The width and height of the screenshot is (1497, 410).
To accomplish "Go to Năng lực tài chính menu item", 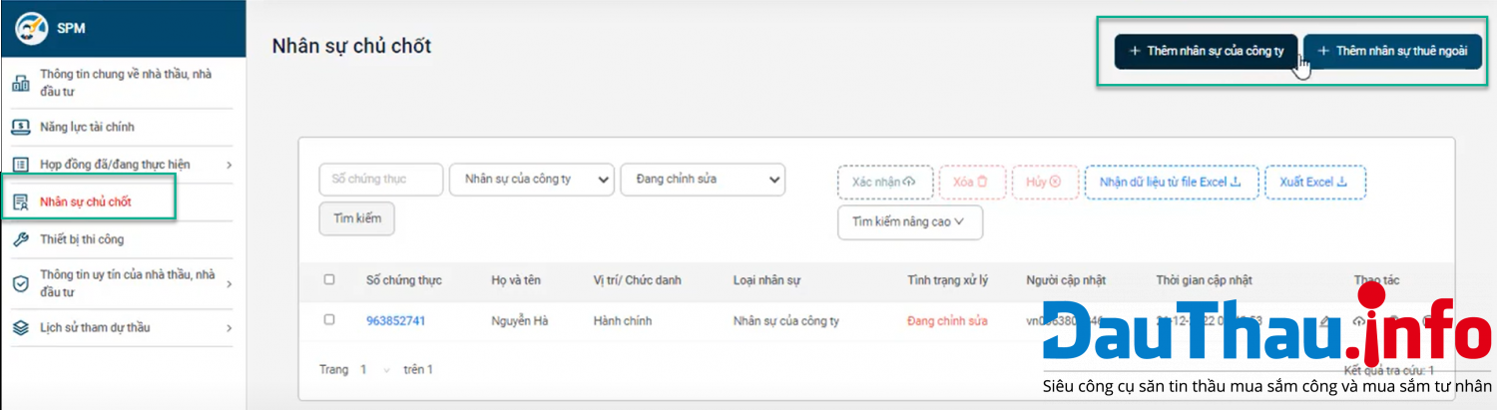I will tap(87, 127).
